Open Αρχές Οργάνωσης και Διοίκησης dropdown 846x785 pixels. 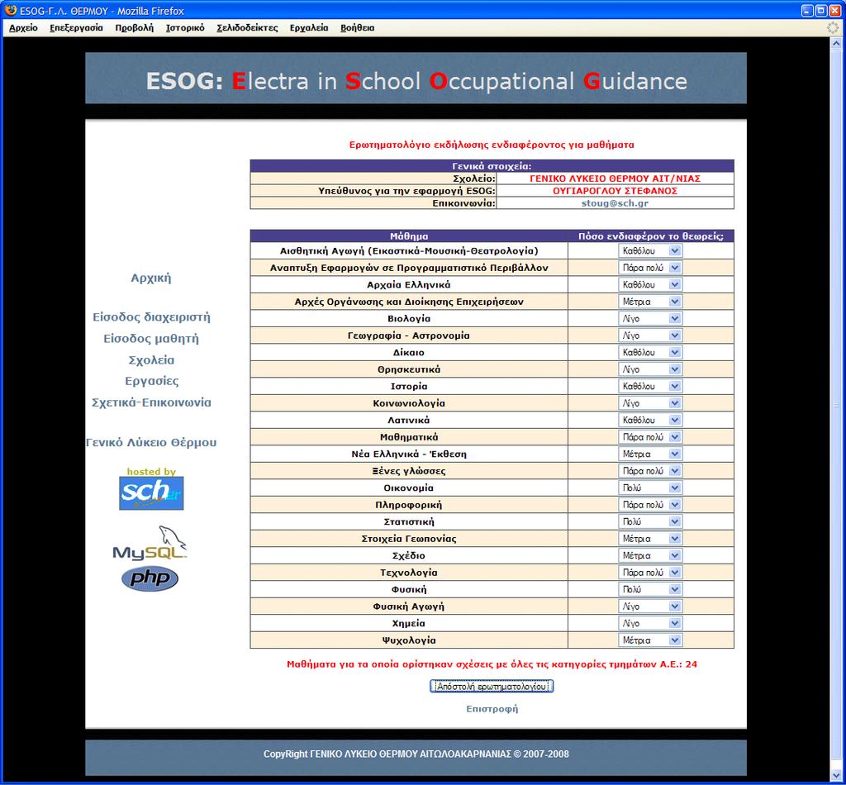point(650,302)
